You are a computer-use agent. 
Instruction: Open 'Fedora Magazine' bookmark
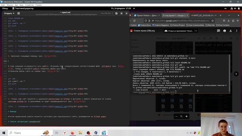160,25
